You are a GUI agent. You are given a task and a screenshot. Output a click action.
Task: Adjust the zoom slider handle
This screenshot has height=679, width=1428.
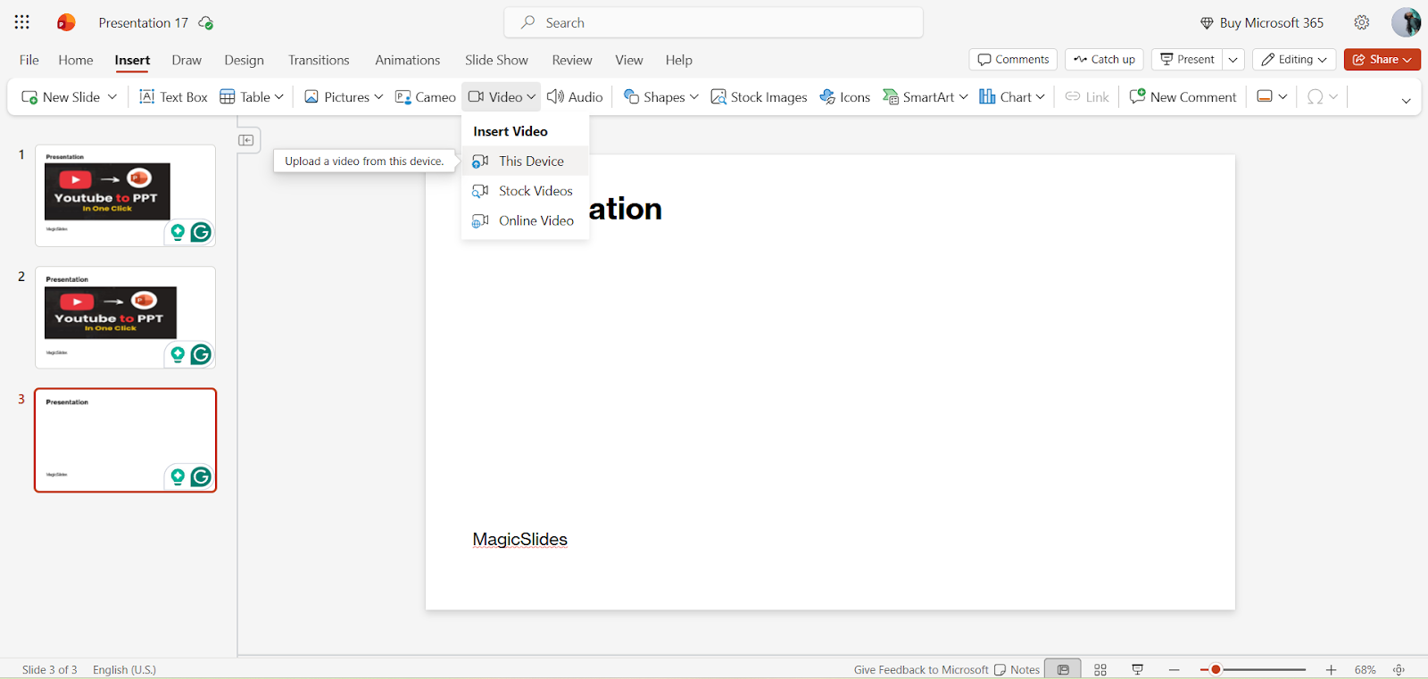tap(1216, 669)
